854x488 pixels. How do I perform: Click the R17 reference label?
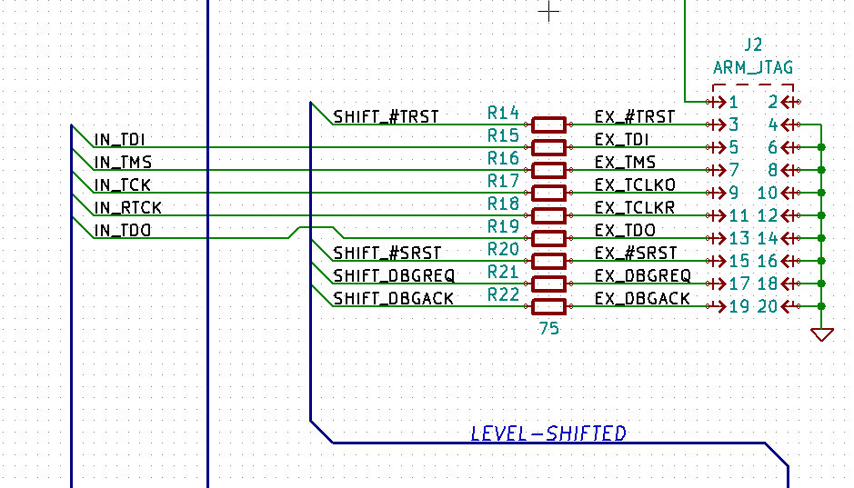point(503,181)
